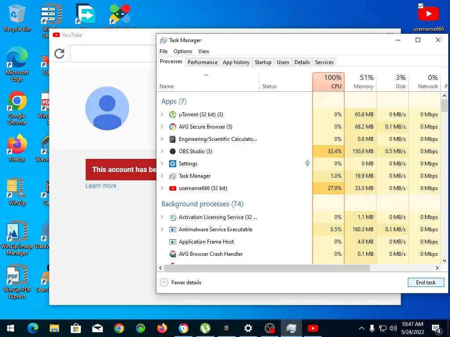Expand the Activation Licensing Service process
This screenshot has height=337, width=450.
pyautogui.click(x=162, y=217)
